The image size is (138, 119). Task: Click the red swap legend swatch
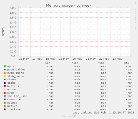pyautogui.click(x=5, y=93)
